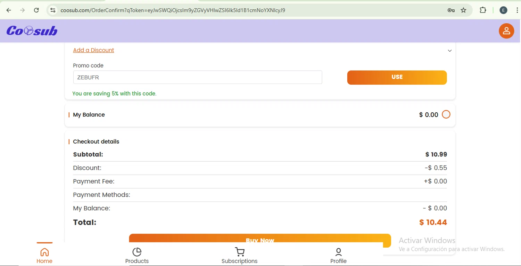This screenshot has width=521, height=266.
Task: Open Chrome profile avatar E
Action: point(503,10)
